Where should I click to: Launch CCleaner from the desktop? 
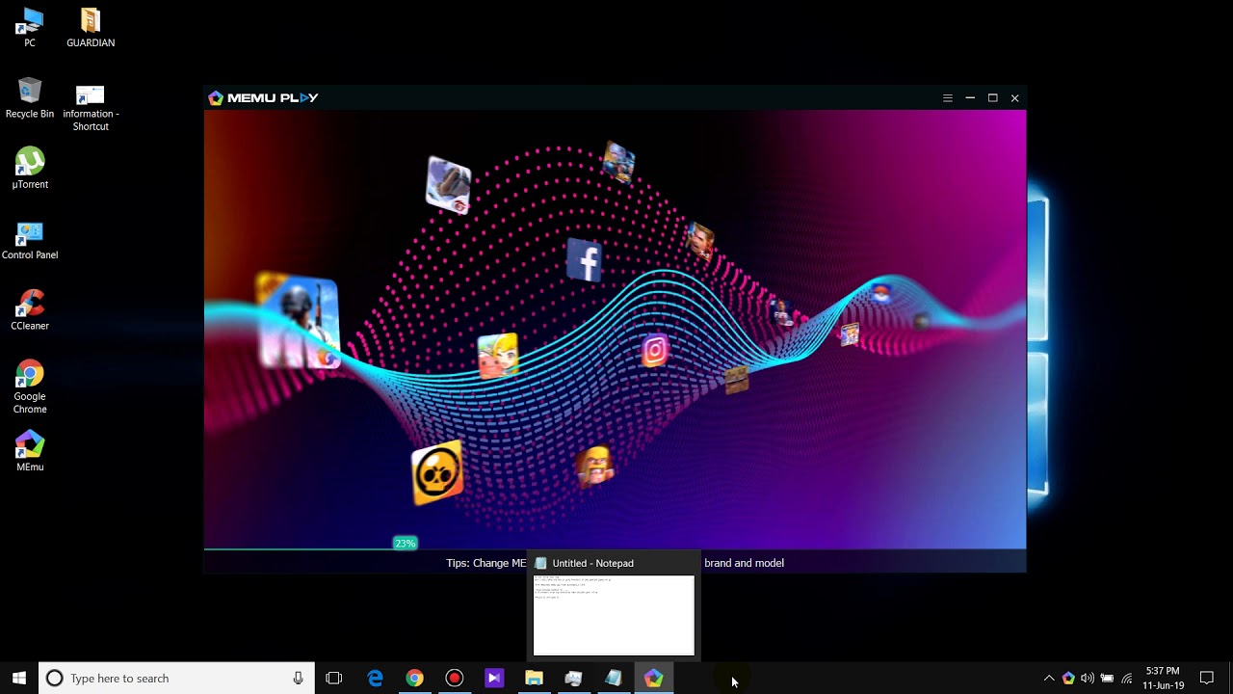pos(30,310)
